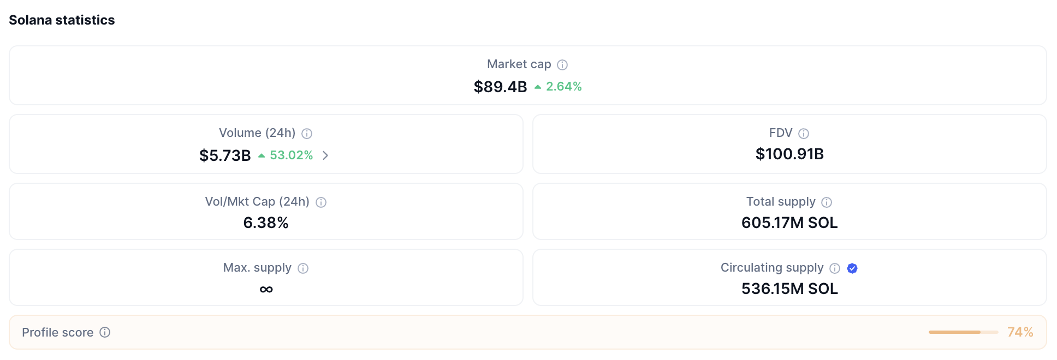Click the Max. supply info icon

tap(303, 268)
